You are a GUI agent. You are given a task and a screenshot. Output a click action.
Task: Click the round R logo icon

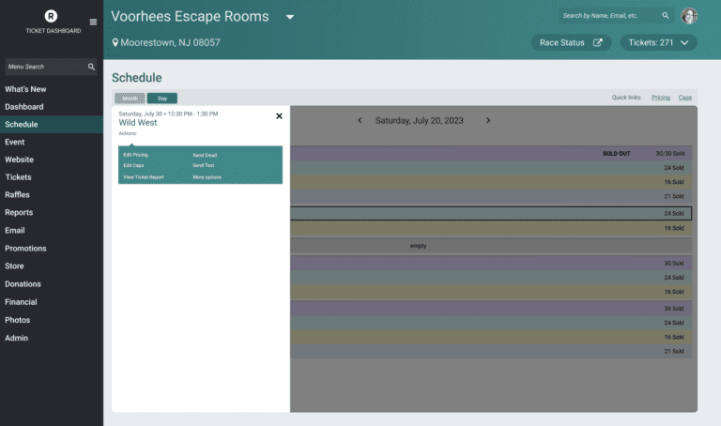(x=51, y=16)
